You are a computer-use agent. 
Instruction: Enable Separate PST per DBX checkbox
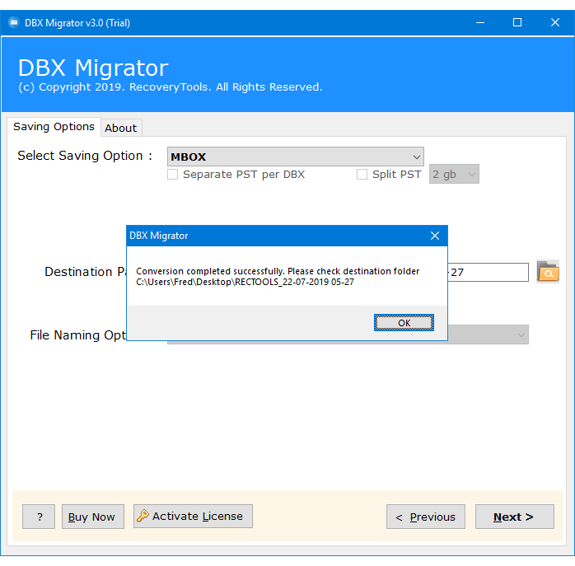pos(172,174)
